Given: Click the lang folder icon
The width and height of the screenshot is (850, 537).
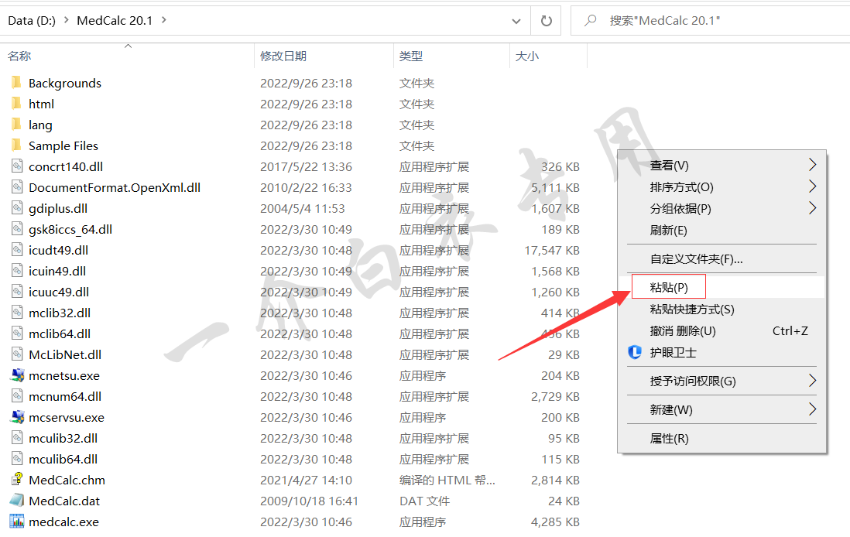Looking at the screenshot, I should [17, 125].
